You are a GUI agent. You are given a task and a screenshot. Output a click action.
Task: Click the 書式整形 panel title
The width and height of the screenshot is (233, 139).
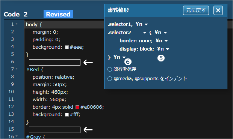(x=118, y=10)
